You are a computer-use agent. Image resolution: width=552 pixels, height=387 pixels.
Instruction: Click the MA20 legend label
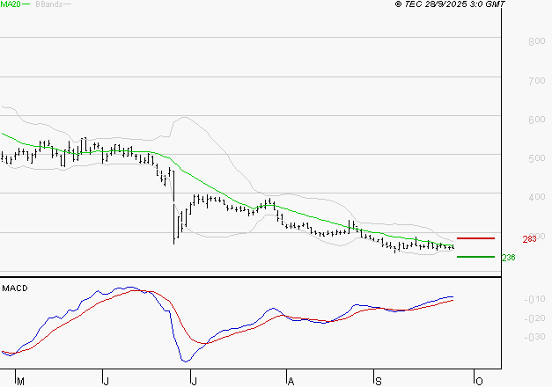click(10, 4)
